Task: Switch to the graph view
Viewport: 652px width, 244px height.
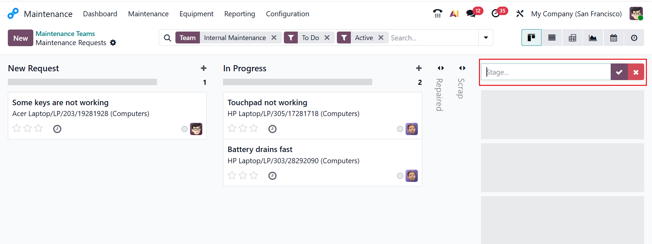Action: point(593,38)
